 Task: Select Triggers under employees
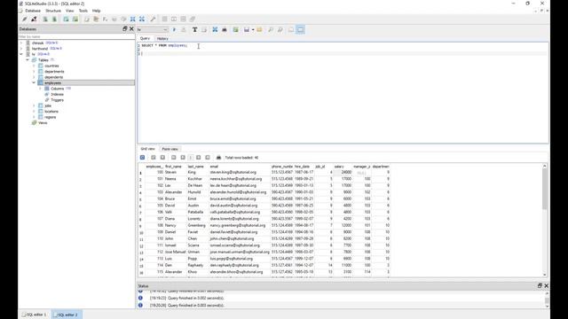coord(57,100)
